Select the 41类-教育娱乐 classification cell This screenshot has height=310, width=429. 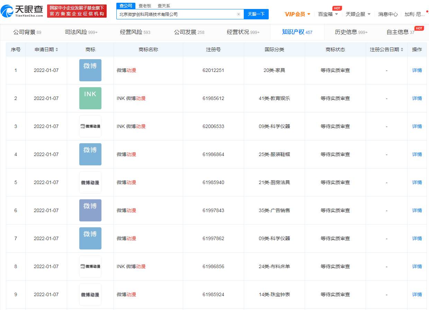pos(274,98)
